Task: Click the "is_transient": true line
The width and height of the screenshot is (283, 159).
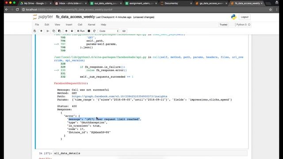Action: tap(84, 126)
